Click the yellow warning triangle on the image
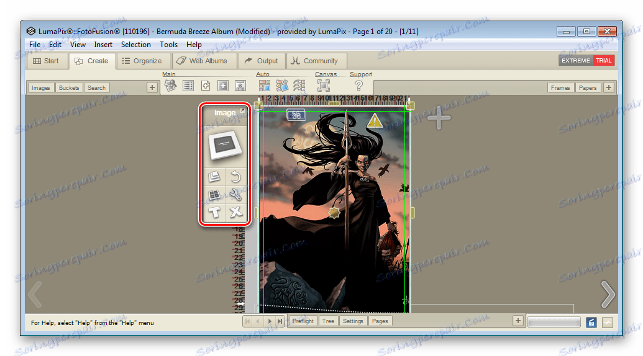Viewport: 643px width, 356px height. click(374, 121)
